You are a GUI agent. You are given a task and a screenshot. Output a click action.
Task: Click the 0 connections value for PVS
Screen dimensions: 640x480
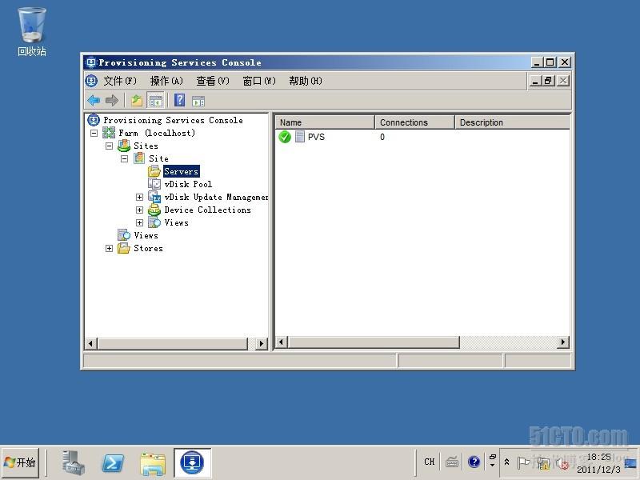[382, 137]
